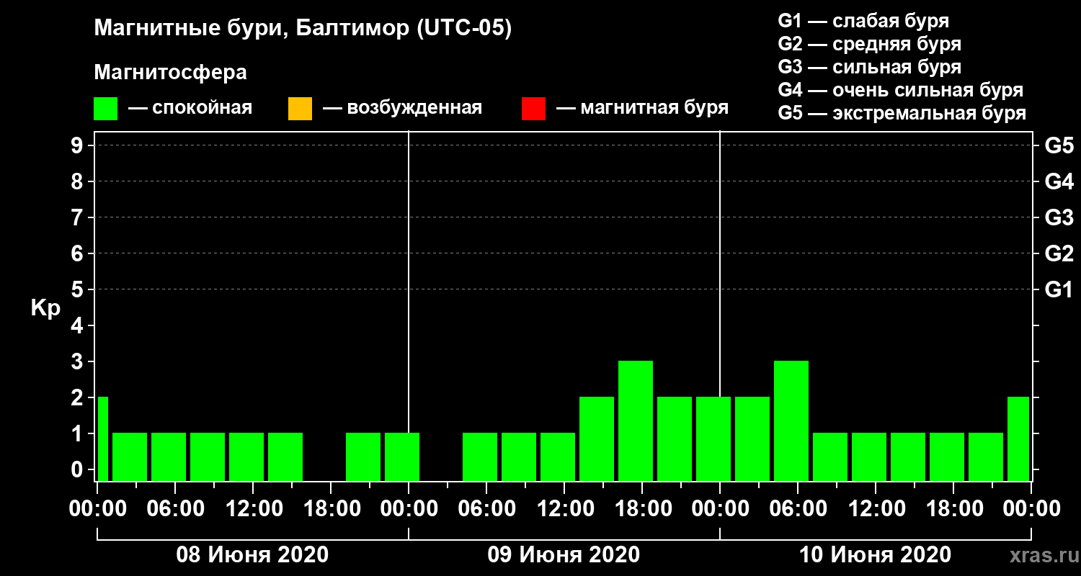
Task: Click the Kp axis value 9
Action: tap(79, 145)
